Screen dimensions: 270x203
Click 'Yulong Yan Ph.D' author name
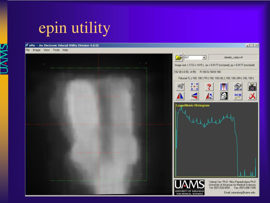tap(218, 182)
